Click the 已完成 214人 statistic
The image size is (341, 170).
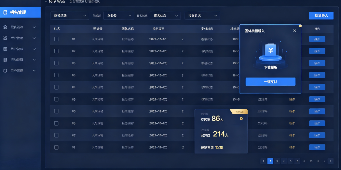(214, 134)
